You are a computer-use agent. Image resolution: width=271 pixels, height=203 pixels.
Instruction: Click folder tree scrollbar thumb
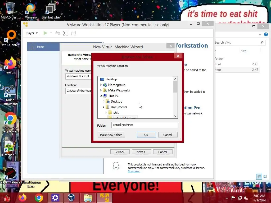(175, 87)
